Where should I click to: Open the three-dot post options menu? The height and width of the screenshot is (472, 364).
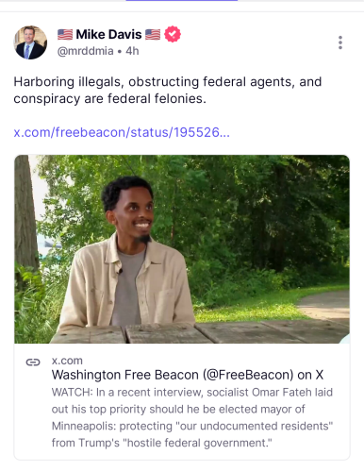click(340, 42)
